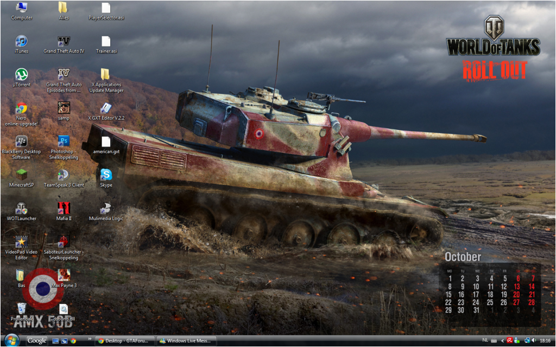Viewport: 556px width, 347px height.
Task: Click the 18:16 system clock
Action: point(545,340)
